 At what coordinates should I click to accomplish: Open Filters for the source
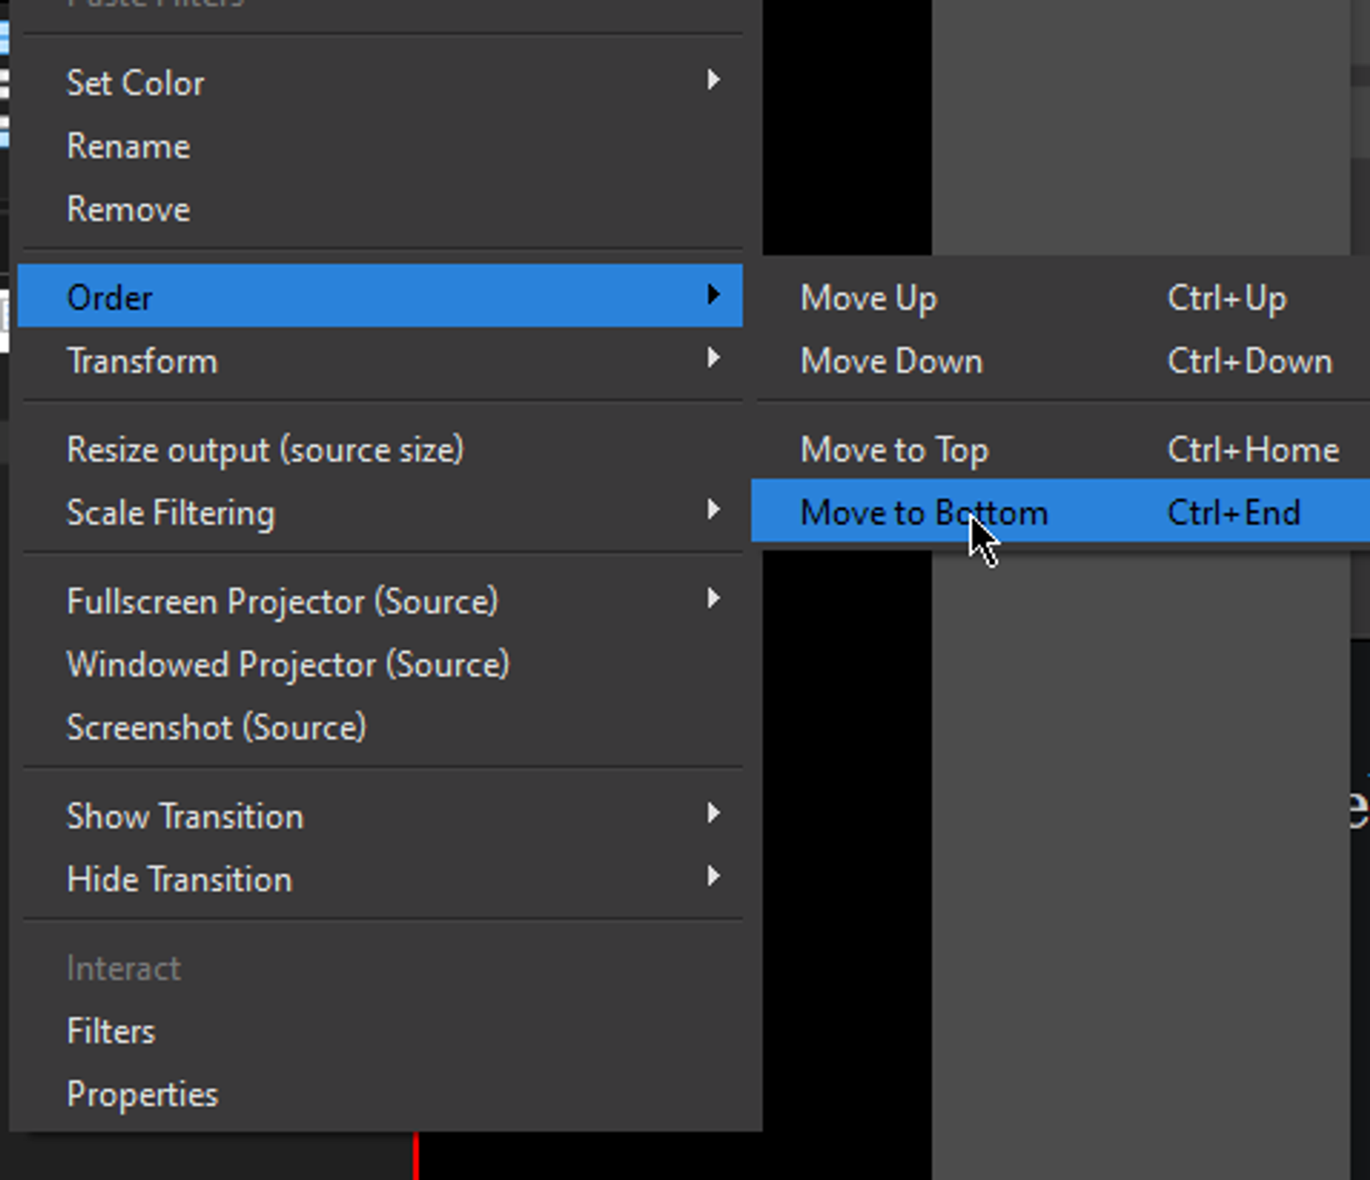coord(380,1031)
